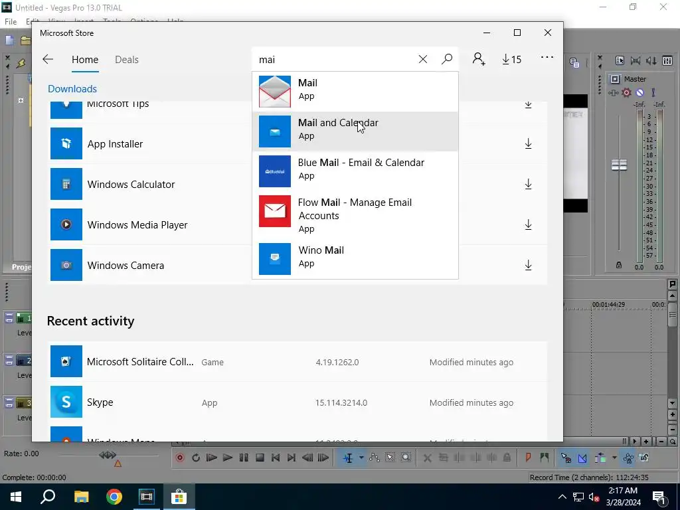Clear the Store search box text
This screenshot has width=680, height=510.
pyautogui.click(x=423, y=59)
